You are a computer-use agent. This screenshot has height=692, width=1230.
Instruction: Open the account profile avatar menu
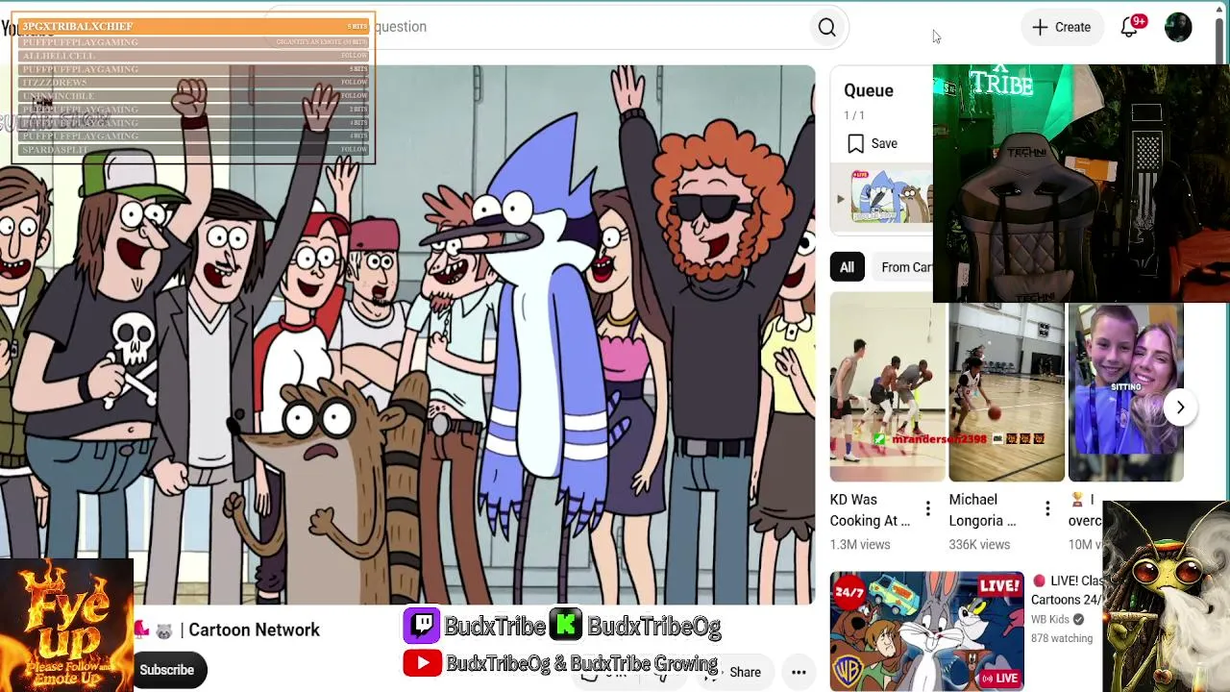(1178, 27)
